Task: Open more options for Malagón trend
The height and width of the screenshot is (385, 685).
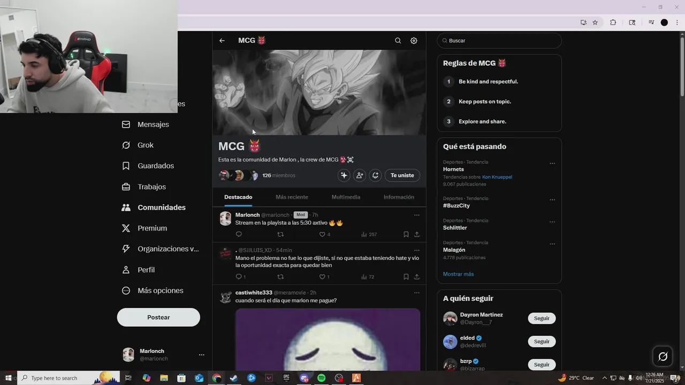Action: (x=552, y=244)
